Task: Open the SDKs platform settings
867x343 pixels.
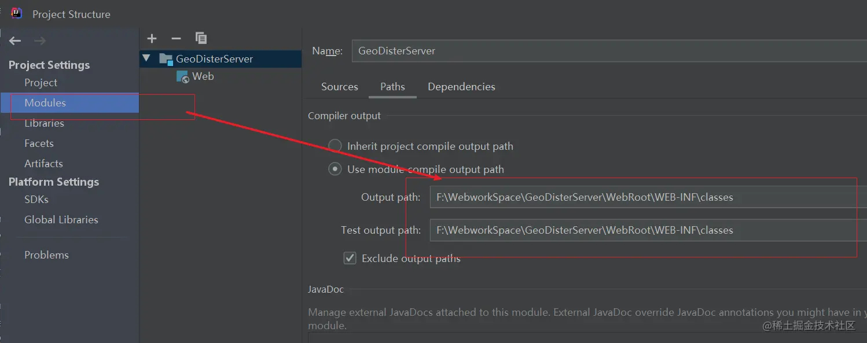Action: pyautogui.click(x=36, y=200)
